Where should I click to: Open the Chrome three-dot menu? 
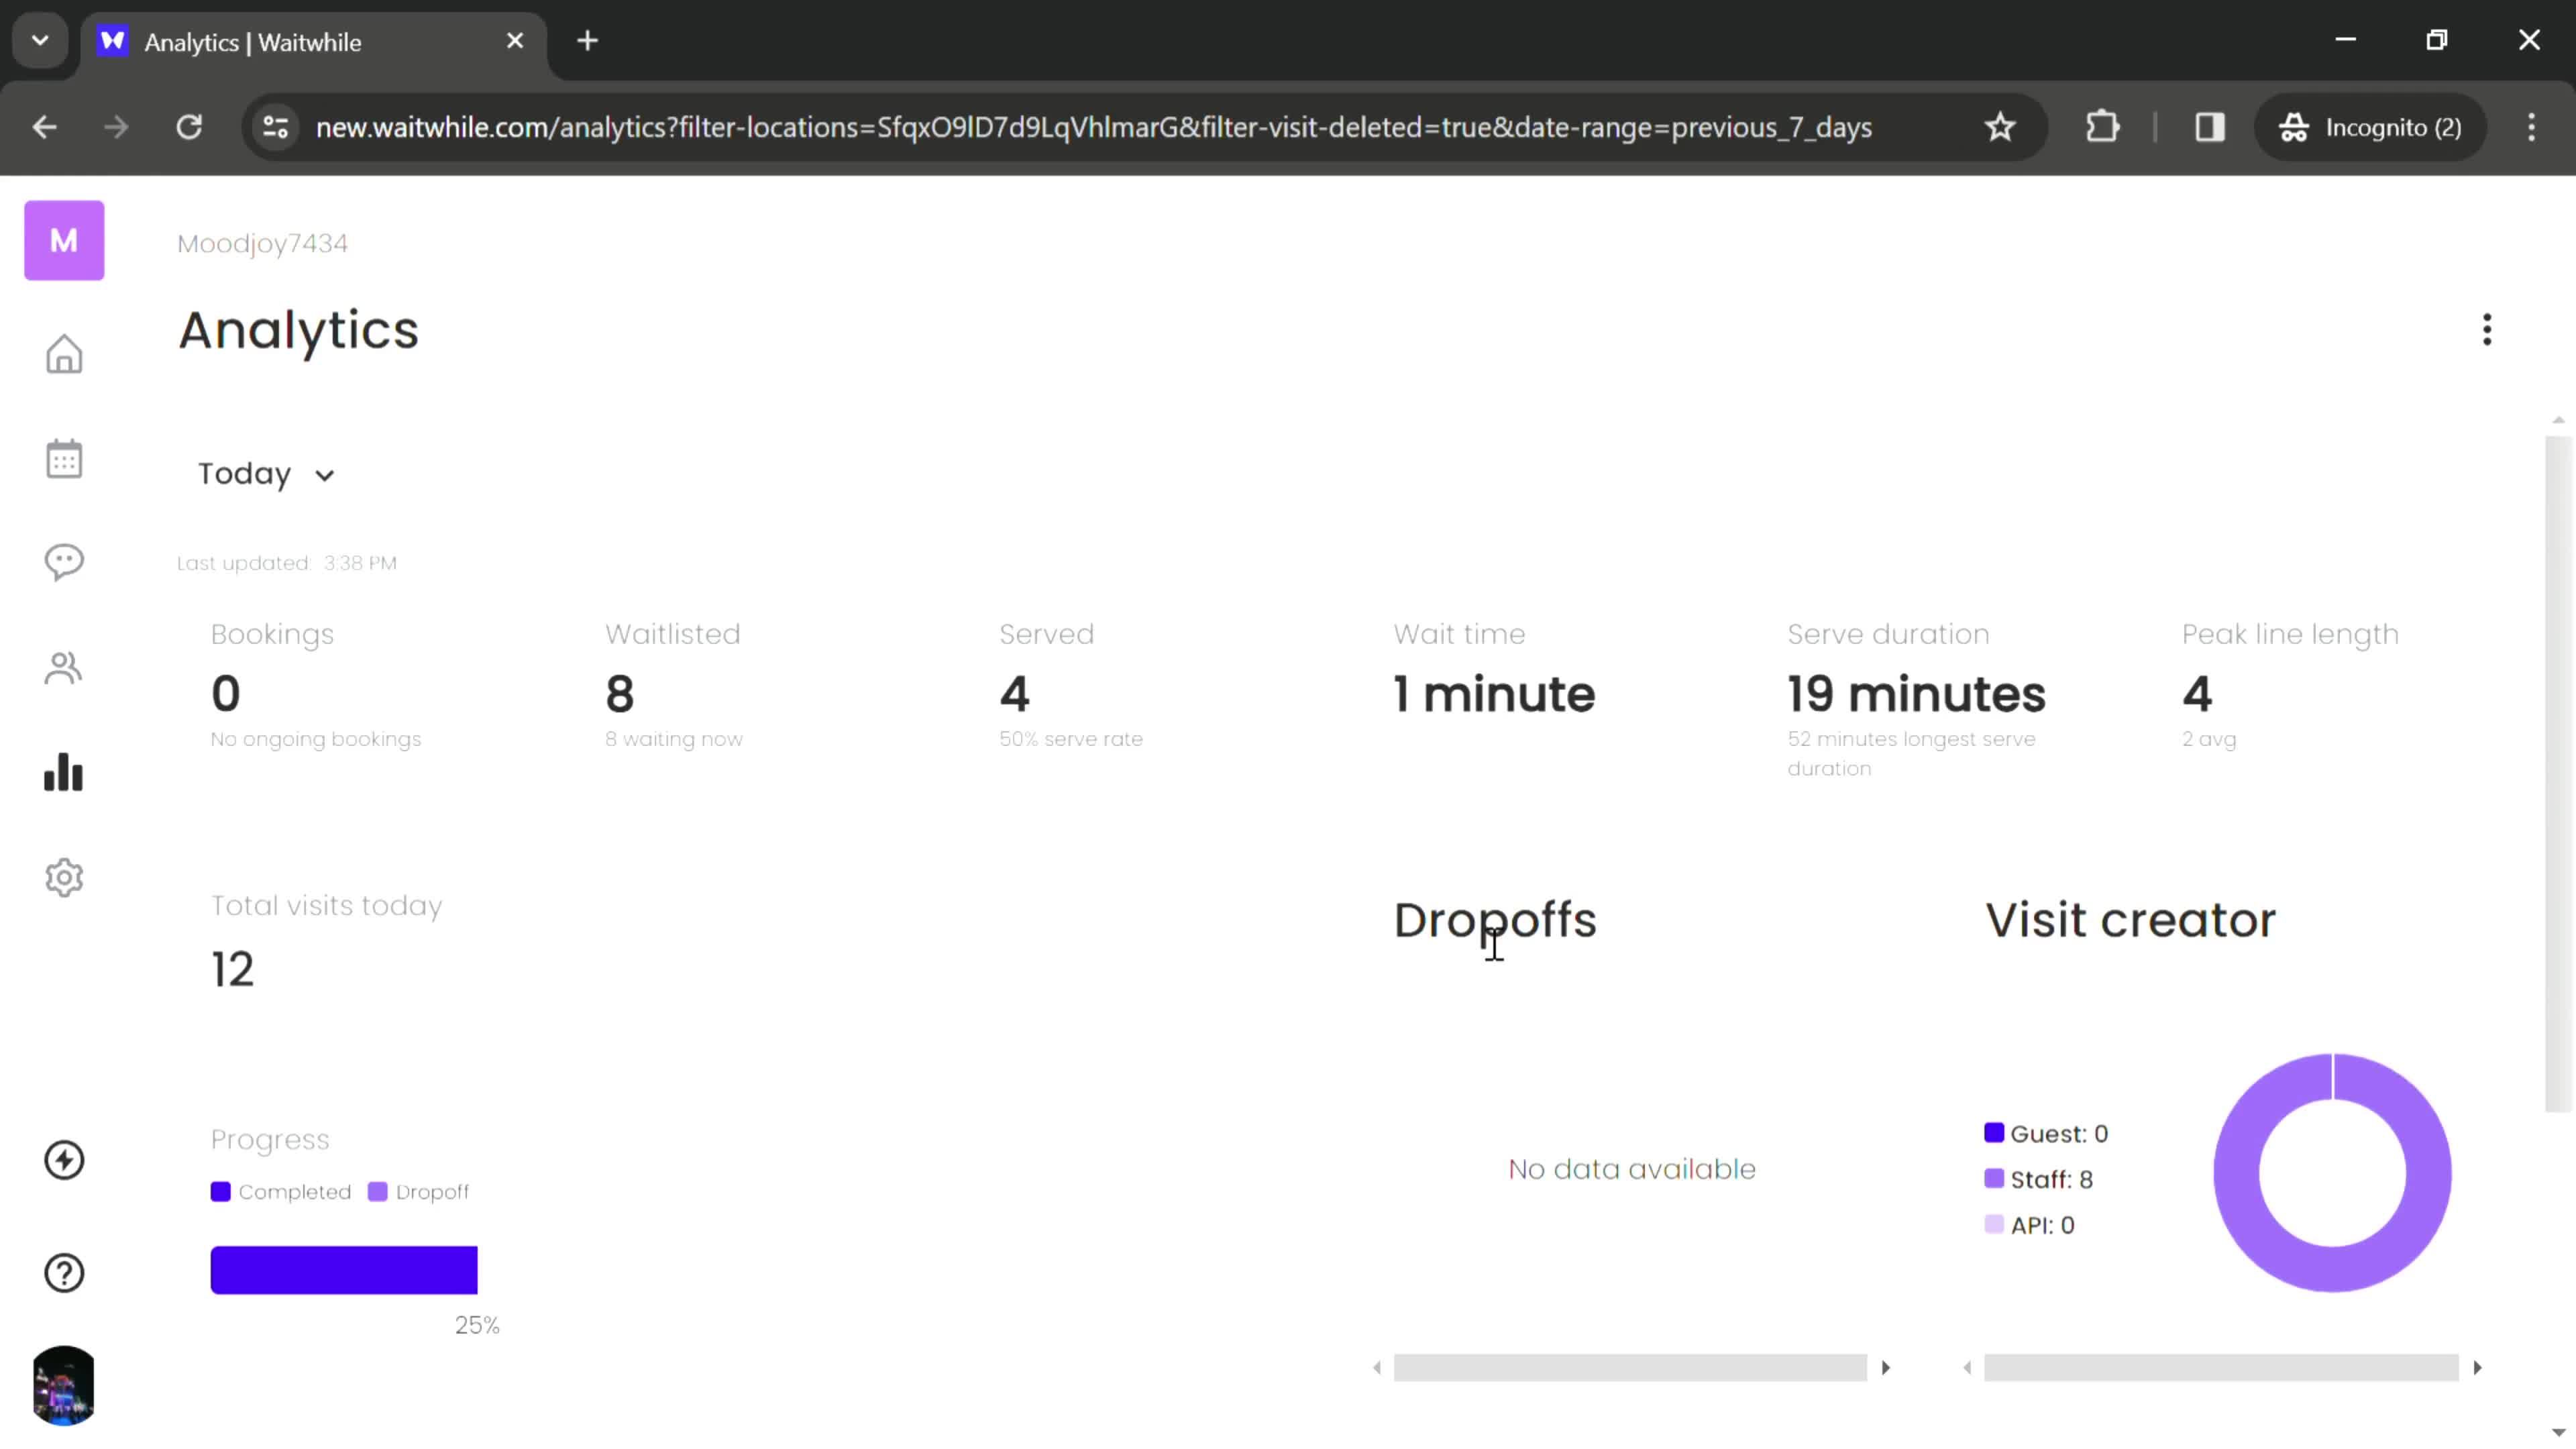tap(2532, 127)
